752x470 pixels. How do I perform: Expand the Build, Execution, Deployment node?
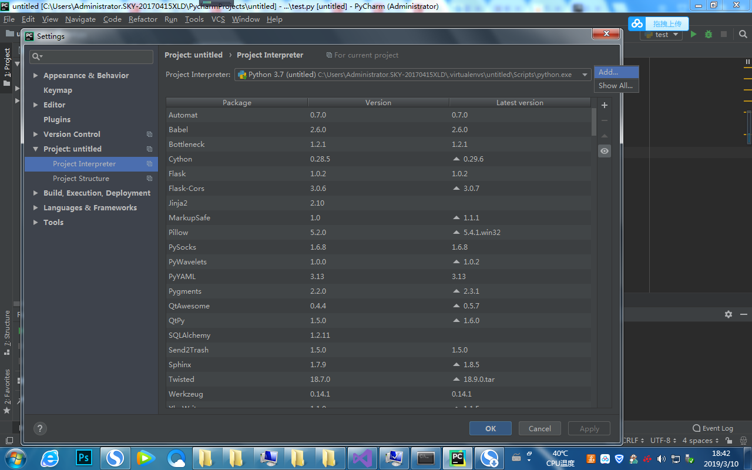[x=36, y=193]
